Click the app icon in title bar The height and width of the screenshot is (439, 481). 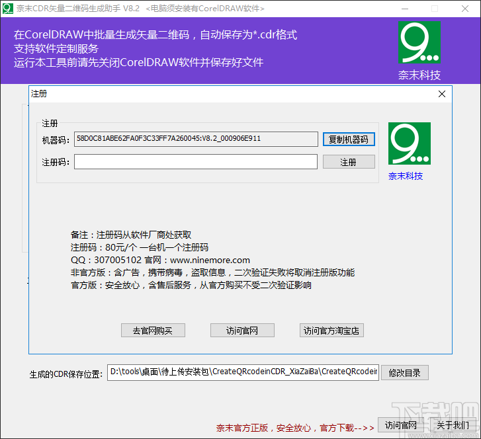point(8,9)
